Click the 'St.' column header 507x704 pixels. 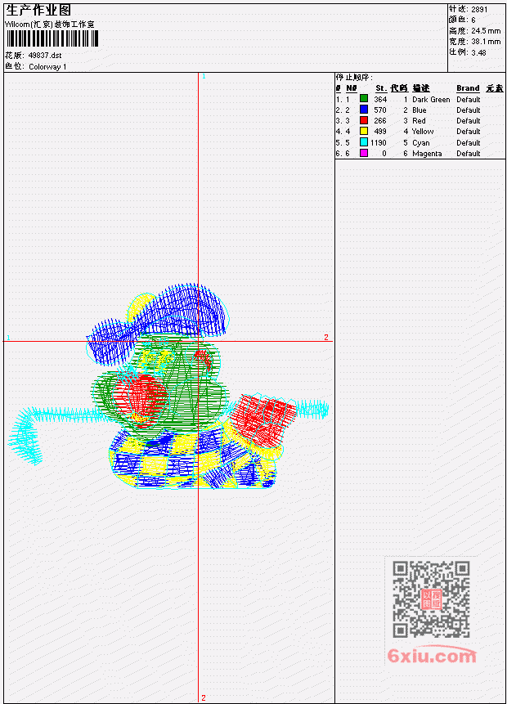[381, 88]
